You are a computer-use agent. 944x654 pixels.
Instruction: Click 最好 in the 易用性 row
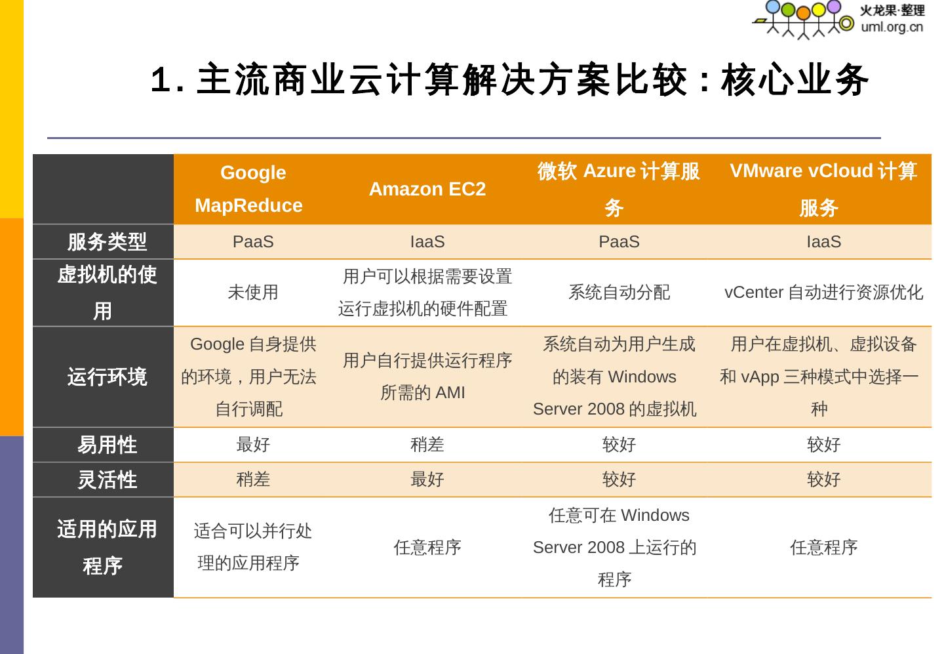[x=253, y=445]
